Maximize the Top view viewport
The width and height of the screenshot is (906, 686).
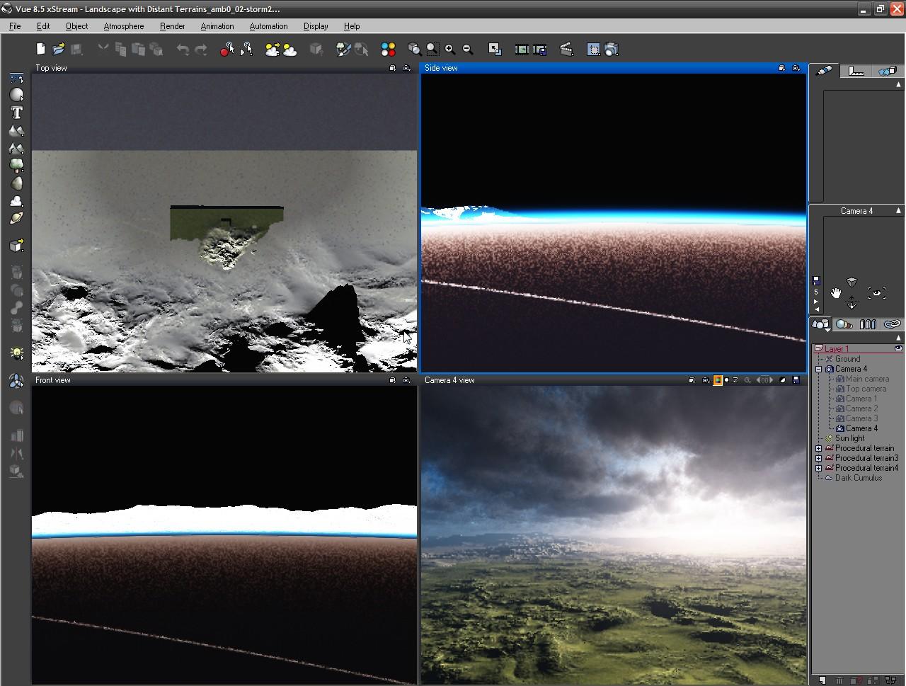pyautogui.click(x=393, y=68)
